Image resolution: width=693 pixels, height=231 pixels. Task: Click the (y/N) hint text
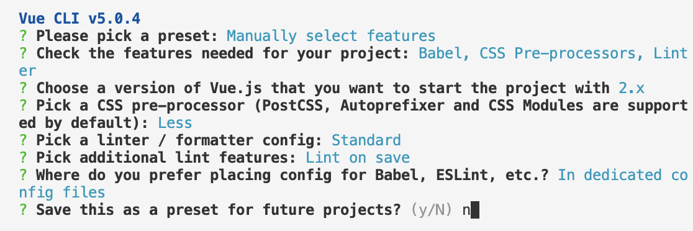coord(432,211)
